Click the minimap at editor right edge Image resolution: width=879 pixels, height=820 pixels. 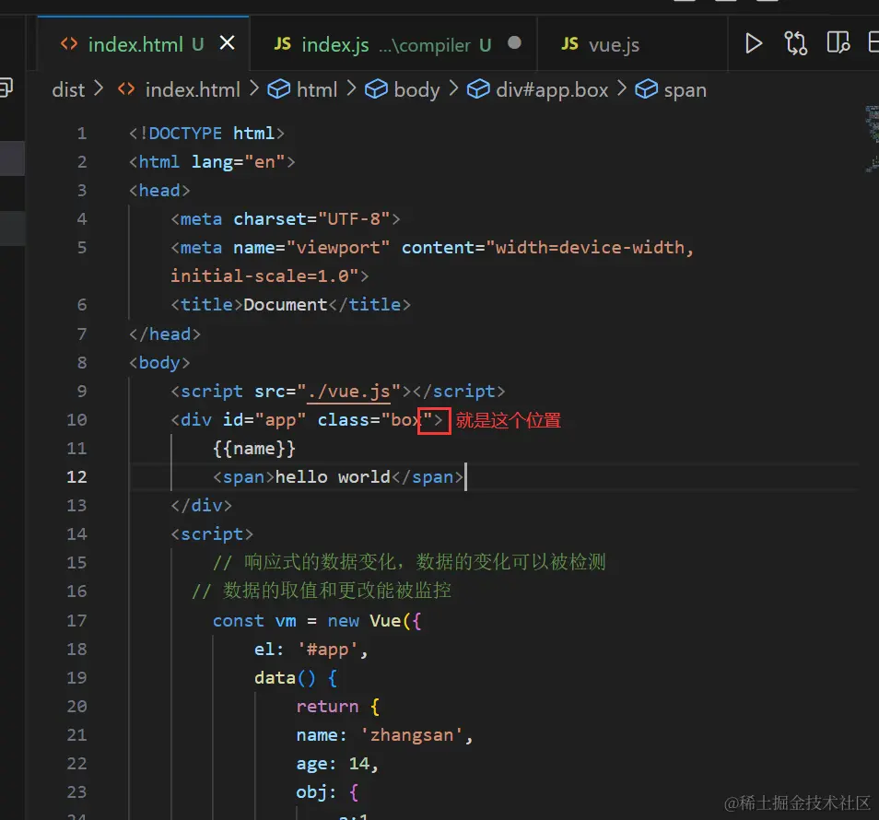tap(872, 139)
